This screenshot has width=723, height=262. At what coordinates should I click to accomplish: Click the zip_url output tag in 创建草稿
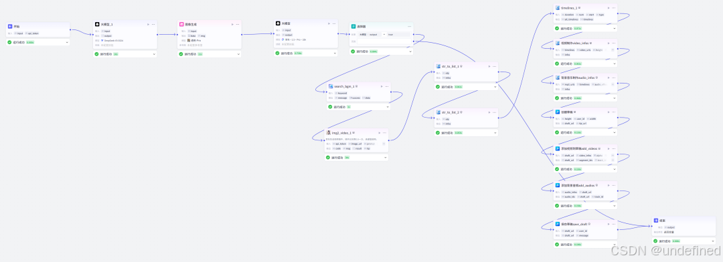(x=581, y=124)
